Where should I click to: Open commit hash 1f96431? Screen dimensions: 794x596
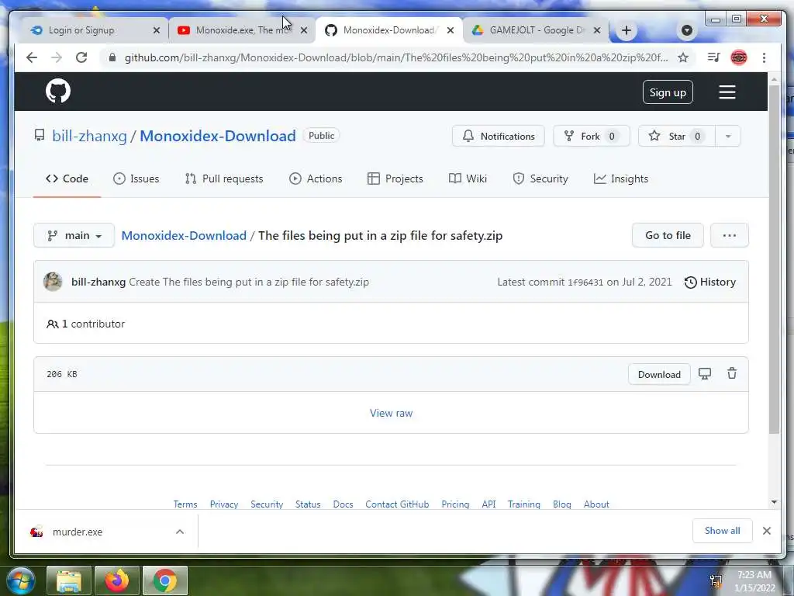585,282
